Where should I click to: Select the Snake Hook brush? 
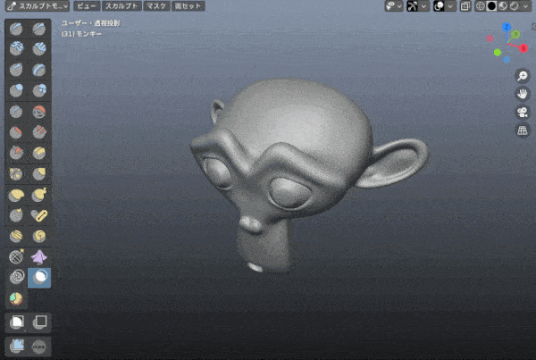point(39,195)
